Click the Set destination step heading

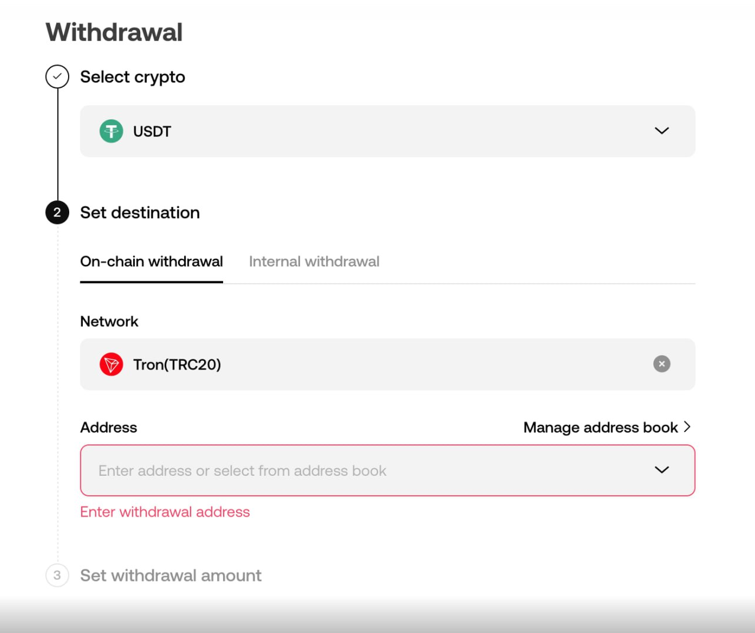pos(140,213)
